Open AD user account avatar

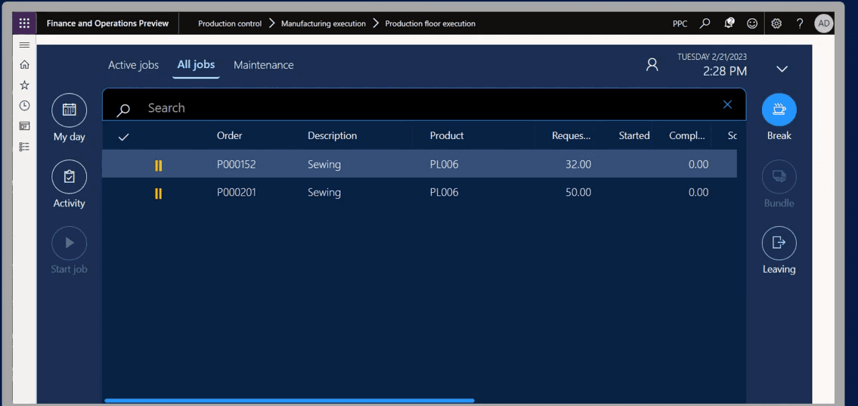823,23
